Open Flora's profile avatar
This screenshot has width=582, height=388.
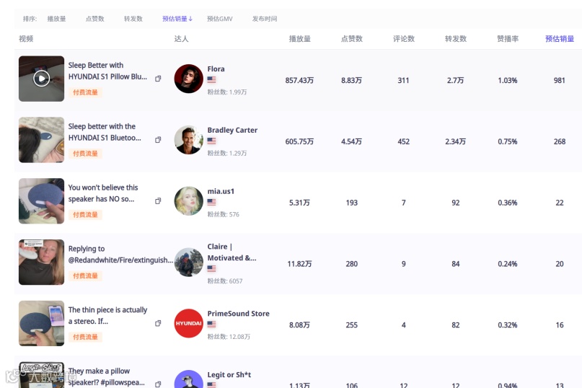pos(188,79)
